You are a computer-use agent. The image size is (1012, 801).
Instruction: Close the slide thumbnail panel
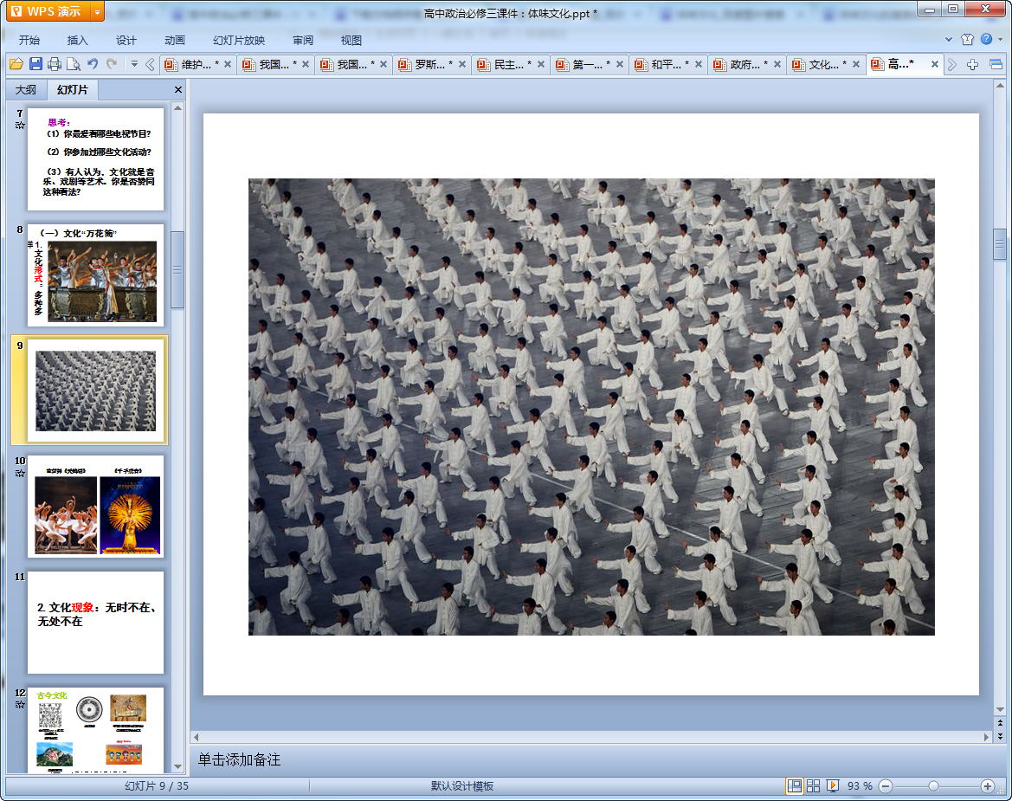pyautogui.click(x=178, y=90)
